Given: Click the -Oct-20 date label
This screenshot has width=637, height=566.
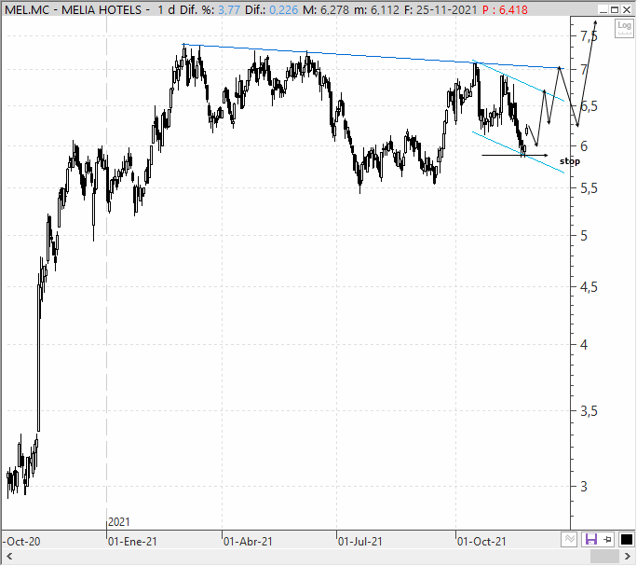Looking at the screenshot, I should point(22,542).
